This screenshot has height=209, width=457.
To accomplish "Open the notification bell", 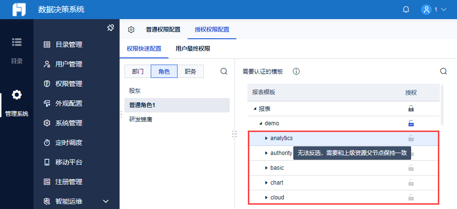I will pos(406,10).
